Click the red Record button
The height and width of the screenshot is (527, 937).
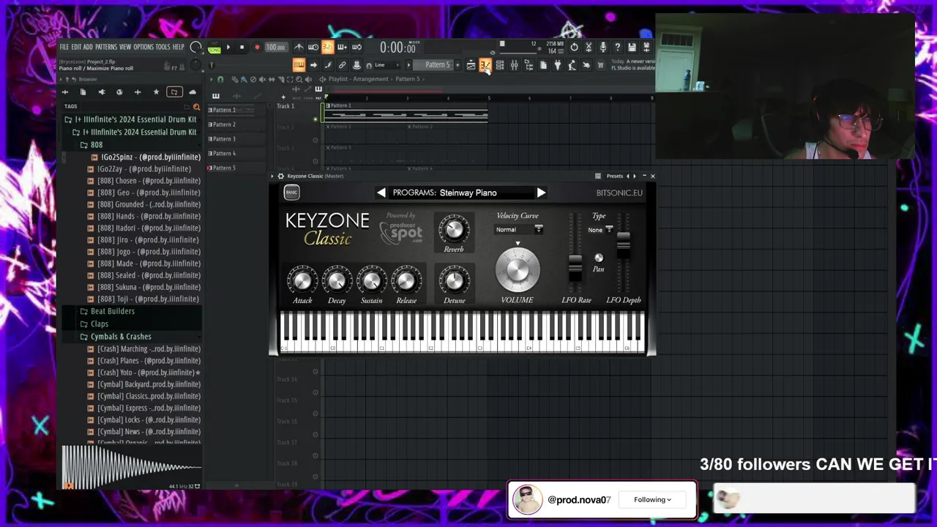[256, 48]
